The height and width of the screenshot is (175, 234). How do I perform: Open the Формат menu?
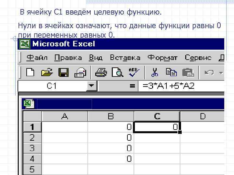coord(162,58)
